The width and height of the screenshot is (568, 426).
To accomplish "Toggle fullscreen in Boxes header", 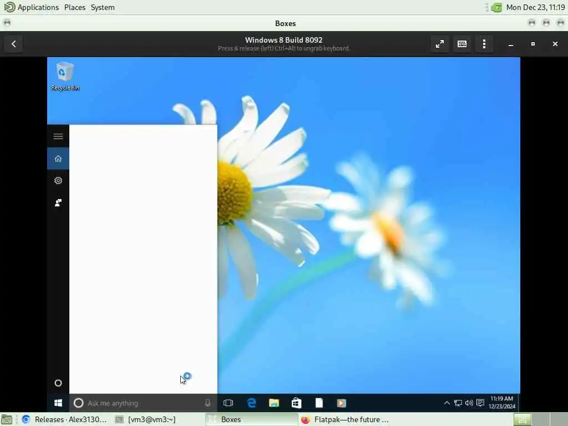I will tap(440, 44).
